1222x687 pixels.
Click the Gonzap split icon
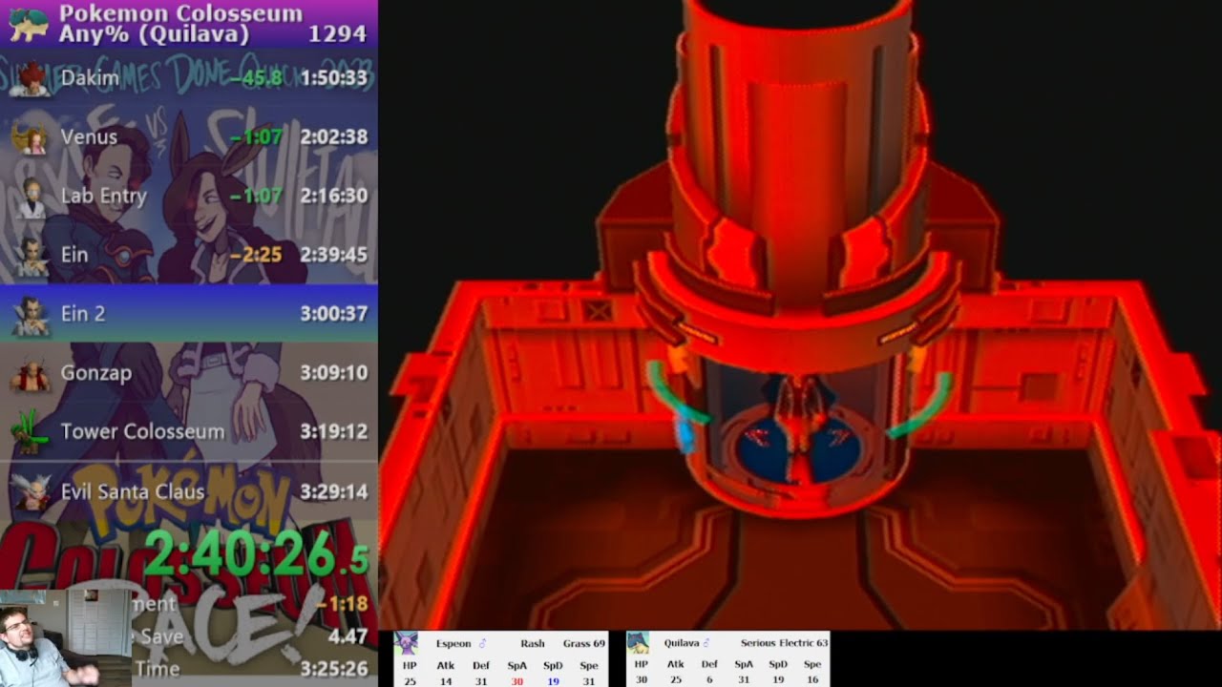(29, 373)
